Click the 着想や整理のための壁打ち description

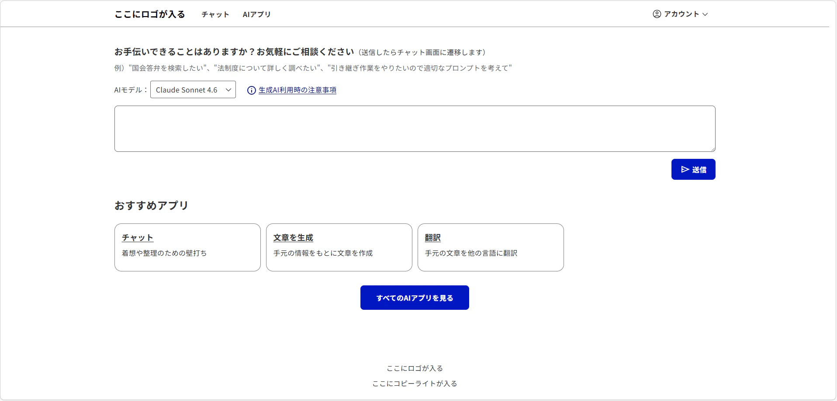pos(164,253)
